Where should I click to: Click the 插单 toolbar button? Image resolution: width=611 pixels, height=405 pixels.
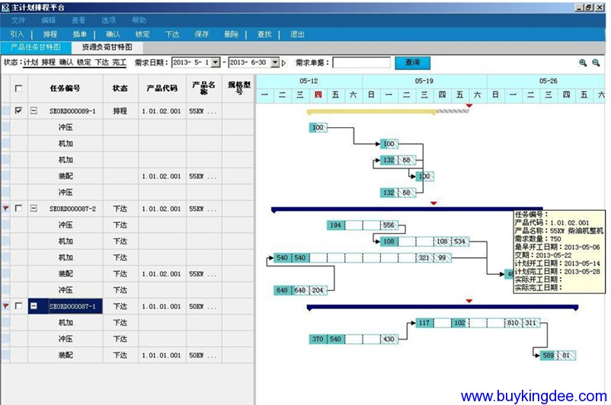pyautogui.click(x=80, y=34)
